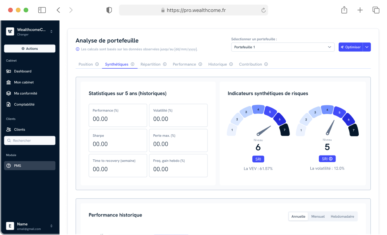Click the Sharpe statistics card
This screenshot has height=235, width=387.
(118, 140)
